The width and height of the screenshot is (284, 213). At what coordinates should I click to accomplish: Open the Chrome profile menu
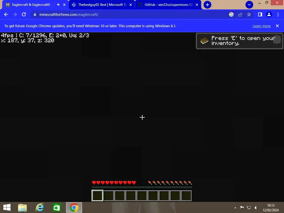[x=269, y=14]
